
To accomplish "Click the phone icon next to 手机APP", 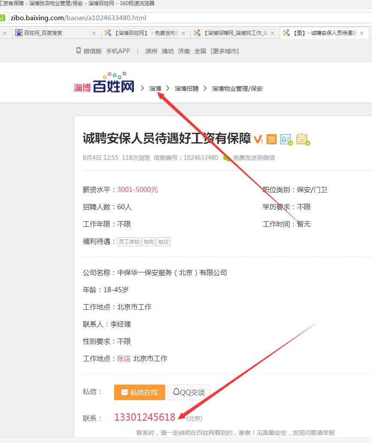I will tap(78, 51).
